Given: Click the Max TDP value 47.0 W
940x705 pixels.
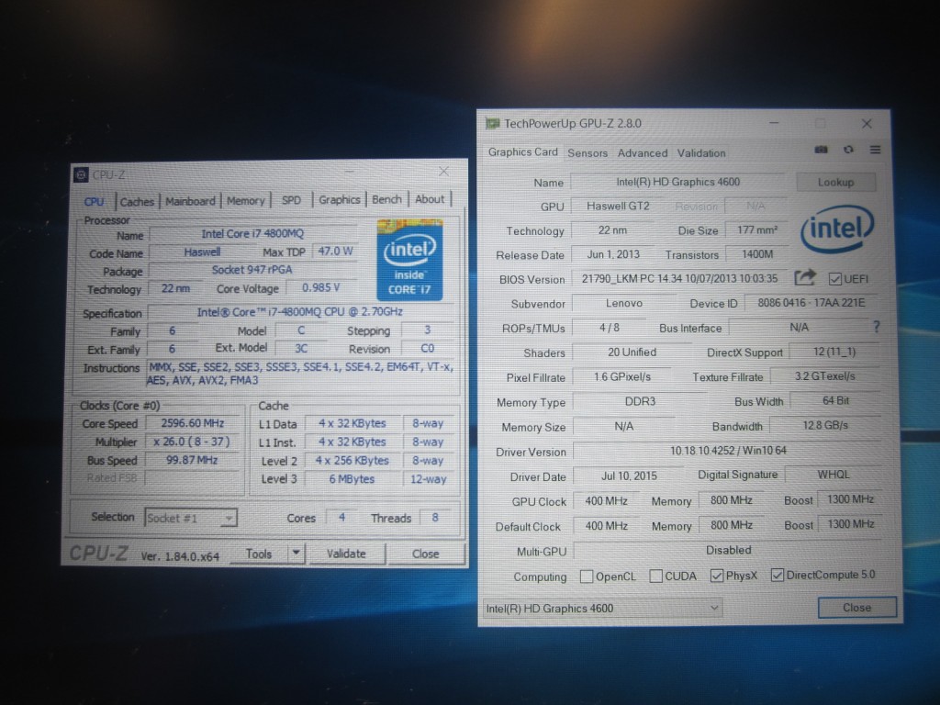Looking at the screenshot, I should click(x=335, y=252).
